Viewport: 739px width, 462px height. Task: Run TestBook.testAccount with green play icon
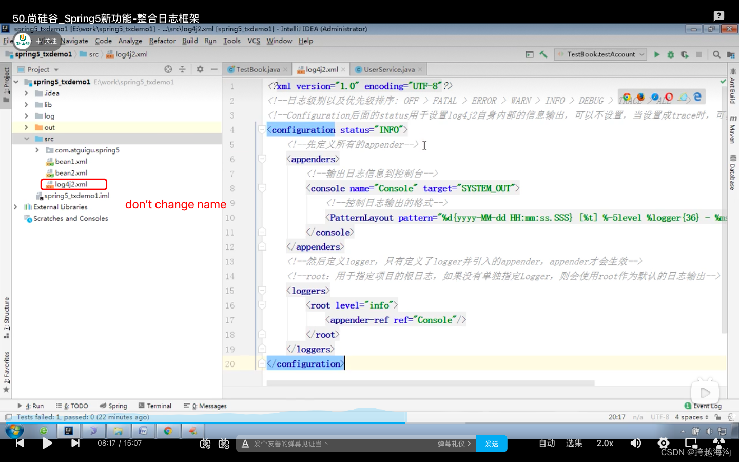click(657, 54)
